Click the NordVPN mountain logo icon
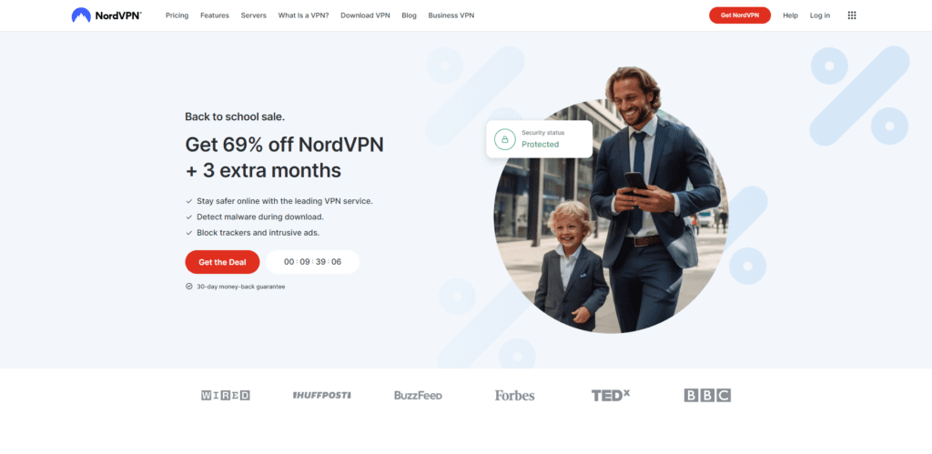The width and height of the screenshot is (932, 454). (x=81, y=15)
